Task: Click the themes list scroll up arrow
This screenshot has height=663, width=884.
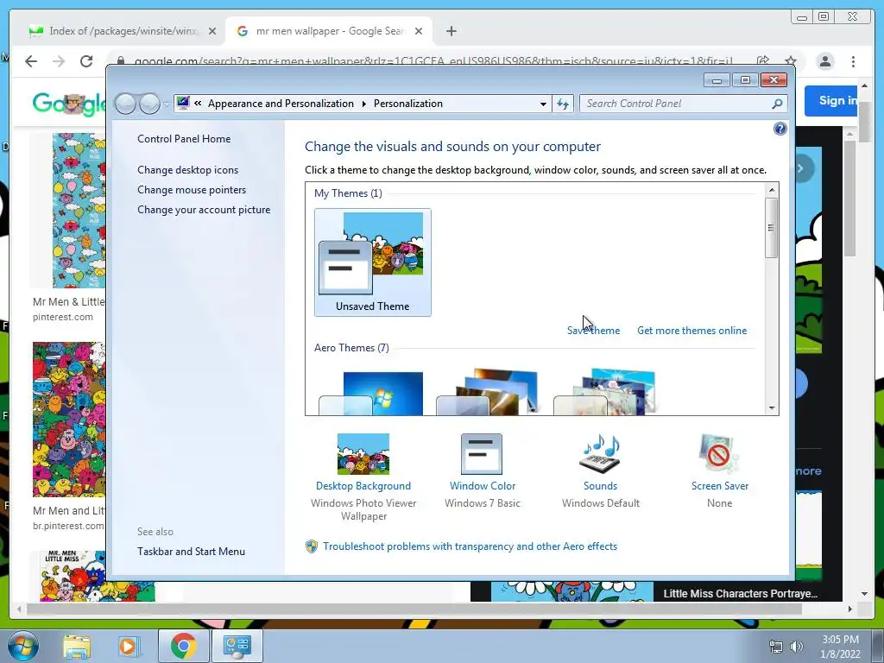Action: 772,190
